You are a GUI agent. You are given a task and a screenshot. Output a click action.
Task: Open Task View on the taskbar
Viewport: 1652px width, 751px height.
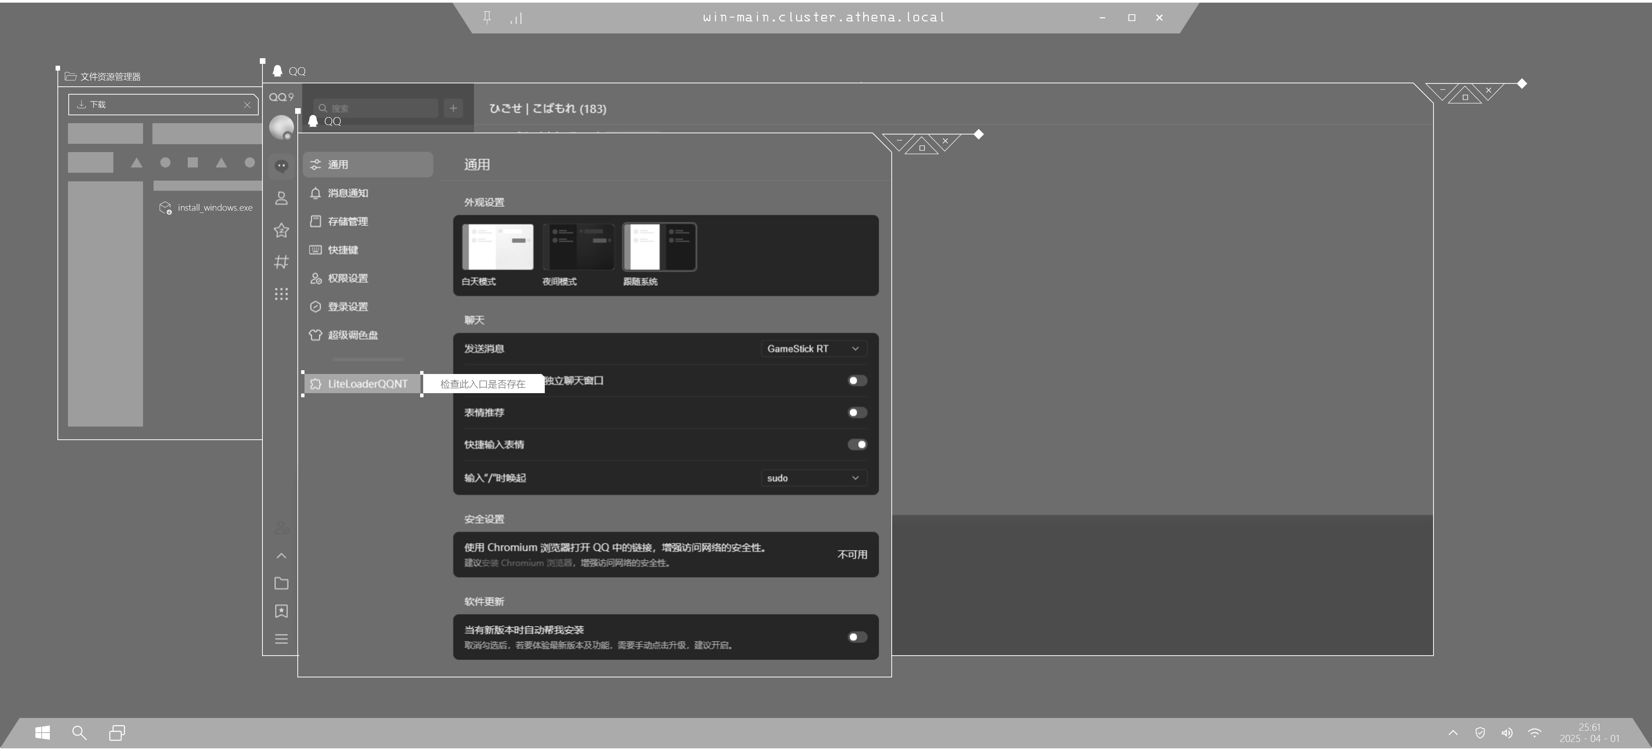(x=117, y=733)
